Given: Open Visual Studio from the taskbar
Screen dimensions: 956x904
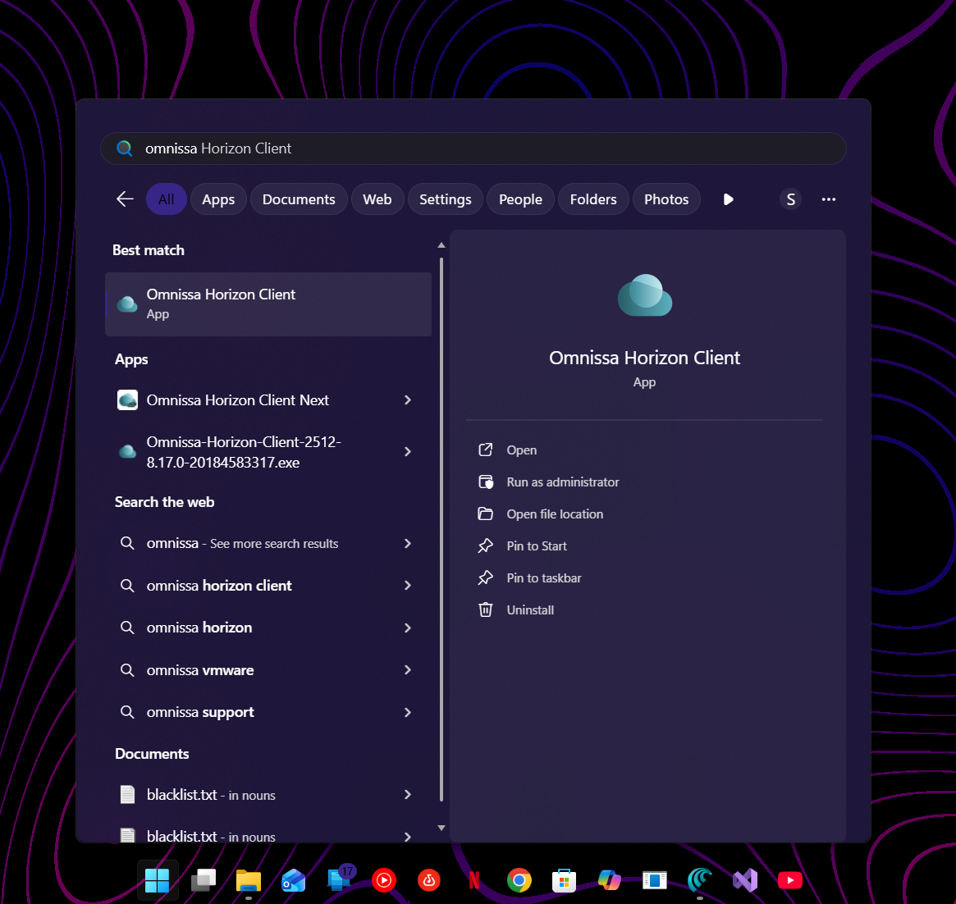Looking at the screenshot, I should pyautogui.click(x=744, y=880).
